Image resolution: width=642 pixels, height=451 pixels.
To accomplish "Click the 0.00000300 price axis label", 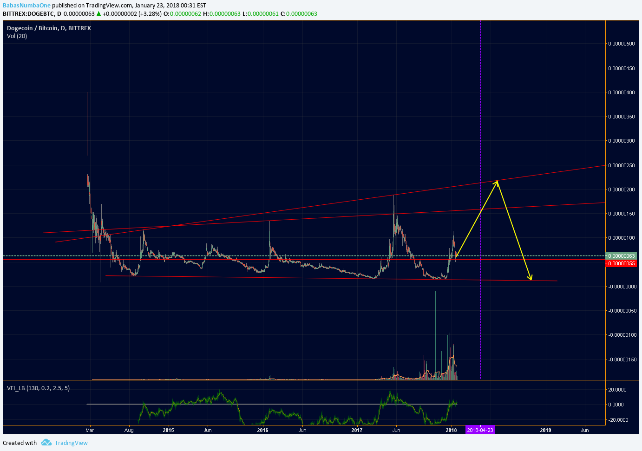I will [x=622, y=141].
